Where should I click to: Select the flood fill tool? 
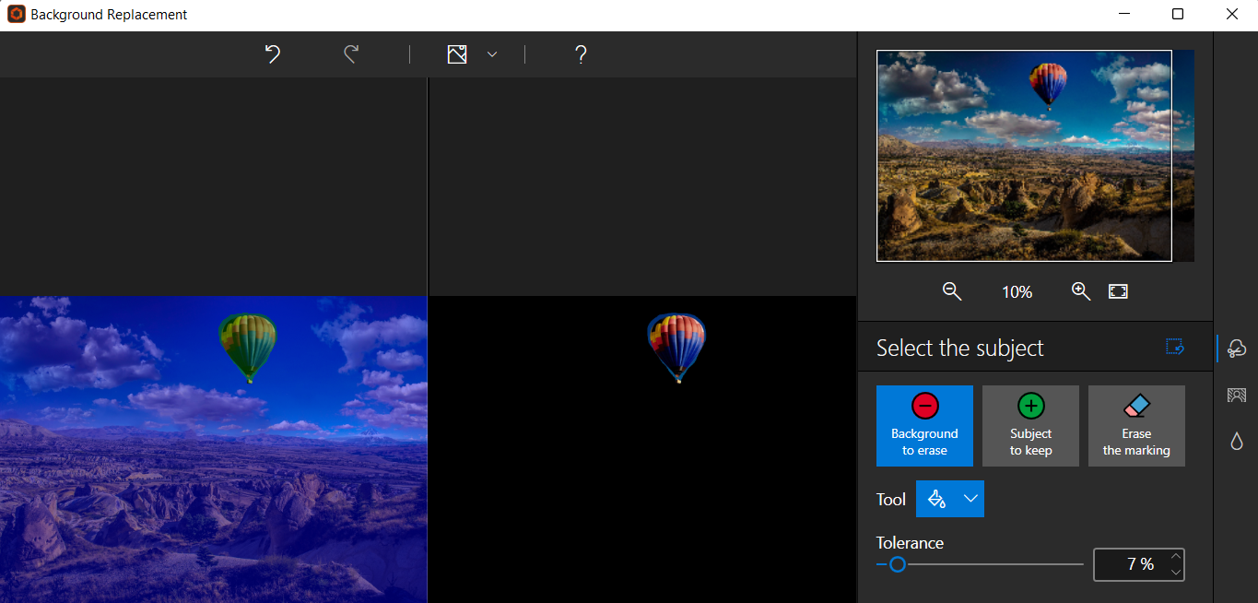coord(936,499)
